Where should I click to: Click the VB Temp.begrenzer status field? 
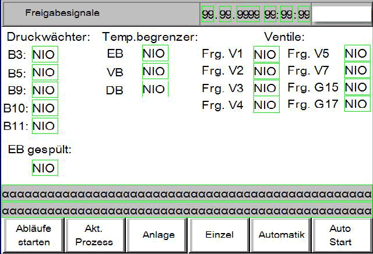[x=154, y=71]
